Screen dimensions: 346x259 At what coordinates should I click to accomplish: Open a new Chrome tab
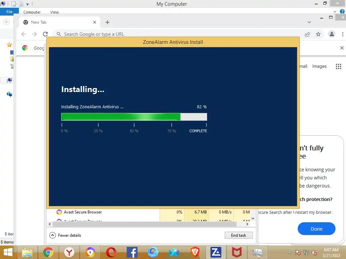pyautogui.click(x=107, y=22)
